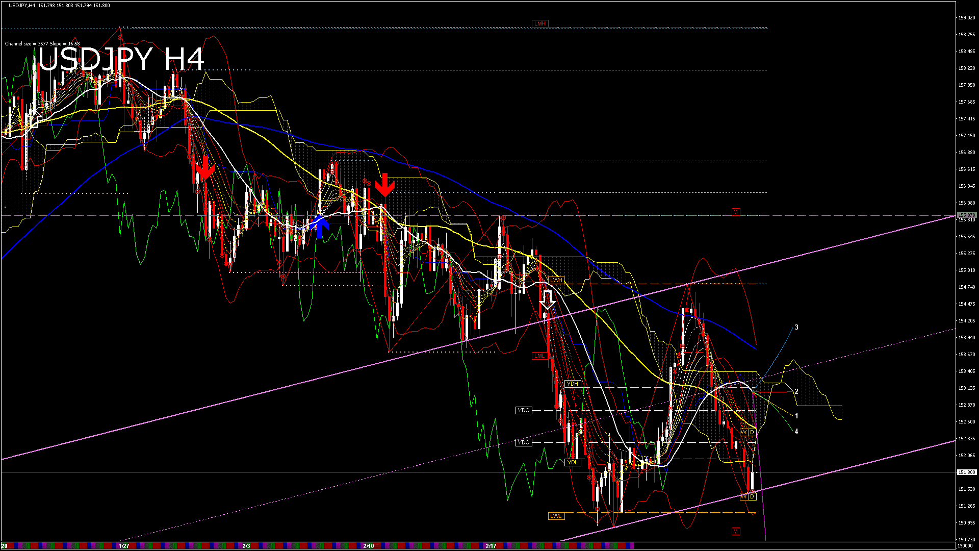Select the red down arrow near 2/10
This screenshot has width=979, height=551.
[385, 185]
